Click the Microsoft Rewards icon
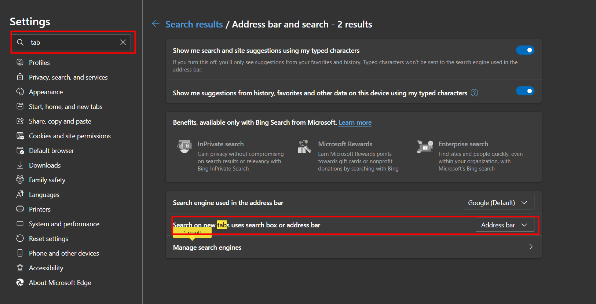 304,146
